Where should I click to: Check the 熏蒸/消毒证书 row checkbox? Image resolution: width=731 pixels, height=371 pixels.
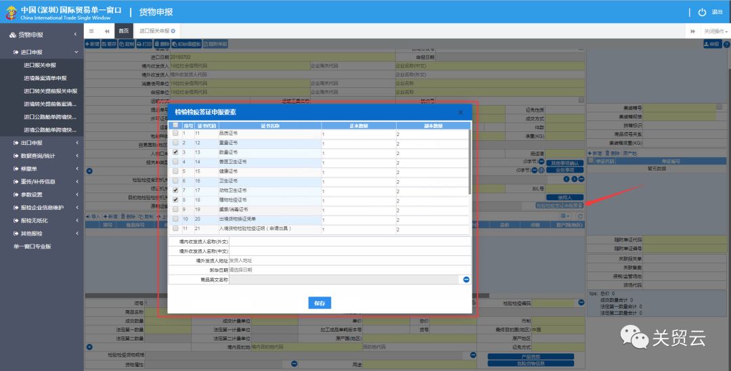[x=175, y=209]
